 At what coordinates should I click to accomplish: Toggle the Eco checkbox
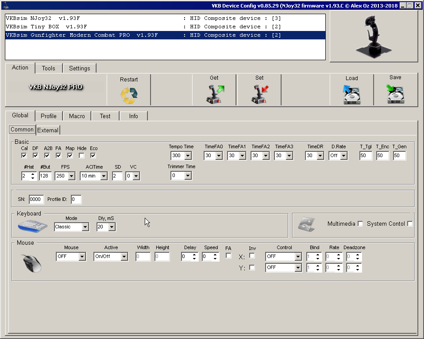(x=93, y=155)
